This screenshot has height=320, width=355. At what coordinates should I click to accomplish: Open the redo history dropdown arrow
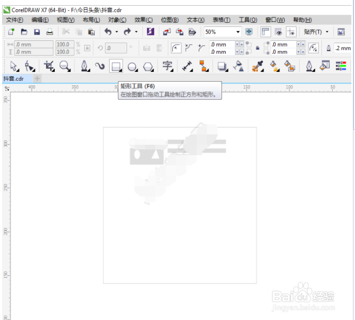pos(136,32)
